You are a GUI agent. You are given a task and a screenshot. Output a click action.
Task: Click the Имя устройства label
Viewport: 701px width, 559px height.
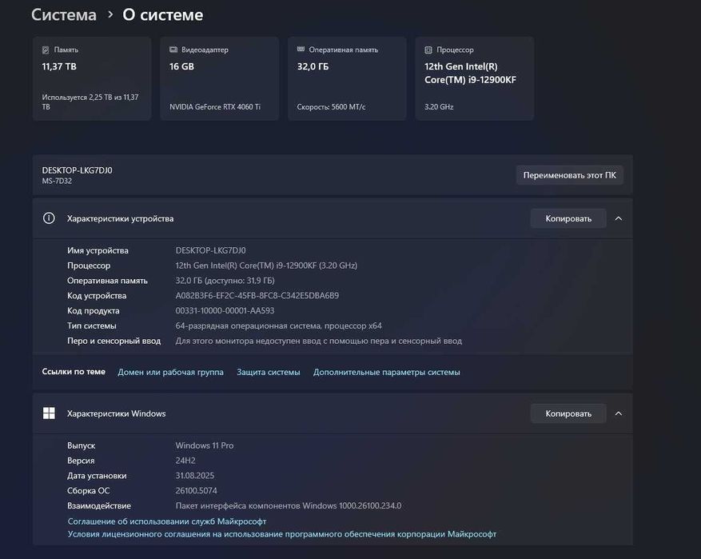coord(98,251)
